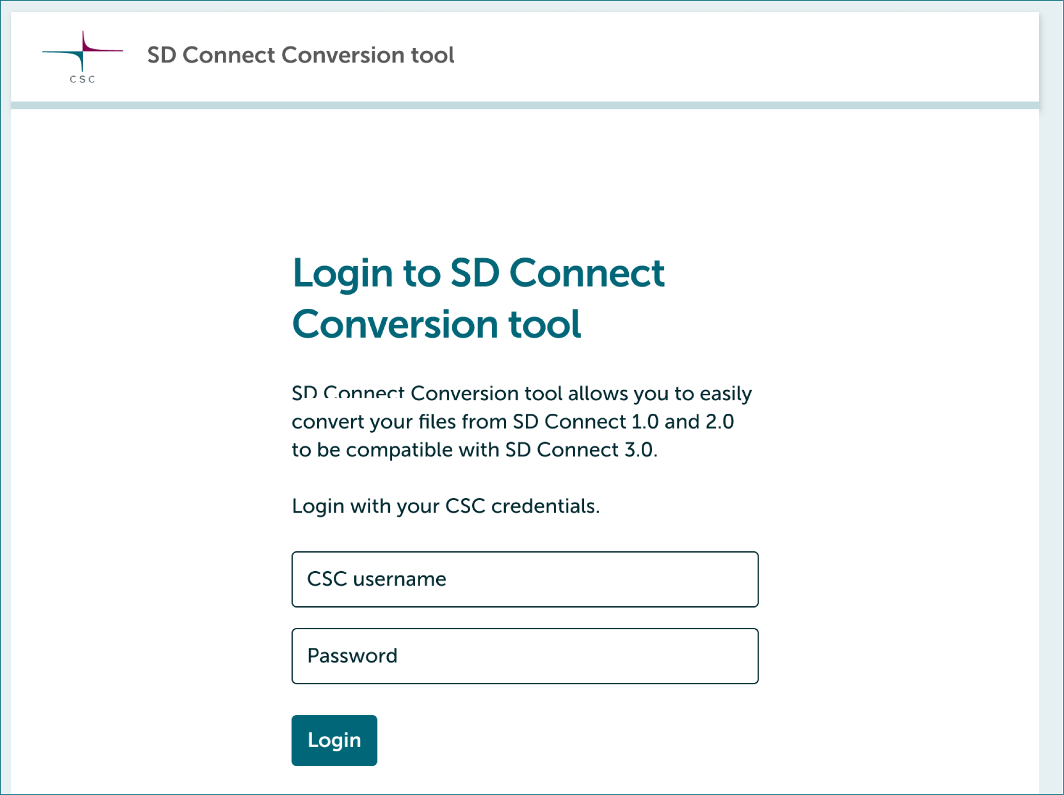Viewport: 1064px width, 795px height.
Task: Click the SD Connect Conversion tool header title
Action: pos(301,55)
